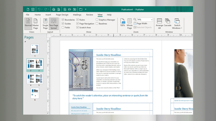Viewport: 216px width, 121px height.
Task: Switch to the Mailings tab
Action: [x=77, y=15]
